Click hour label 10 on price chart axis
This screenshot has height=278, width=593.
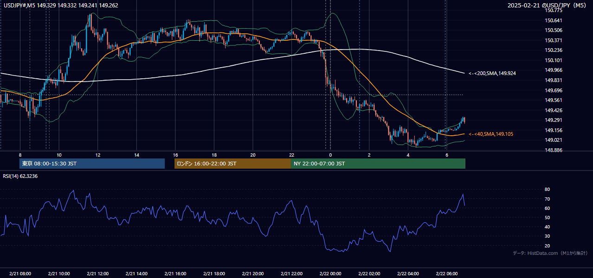(x=59, y=155)
